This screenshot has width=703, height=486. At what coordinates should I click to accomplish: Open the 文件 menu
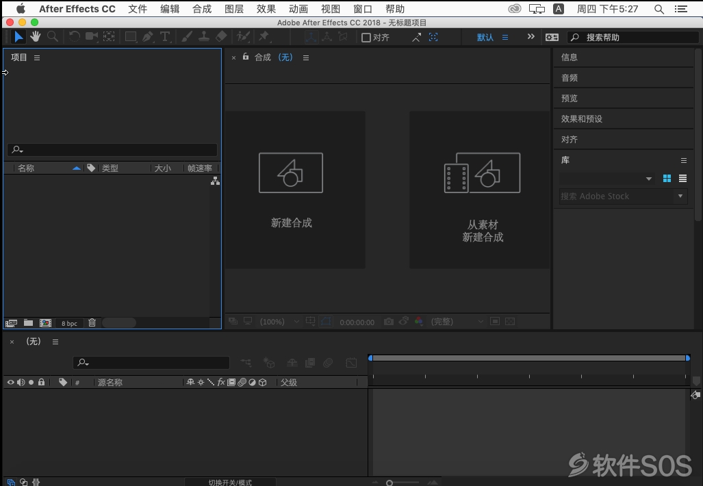(x=138, y=9)
